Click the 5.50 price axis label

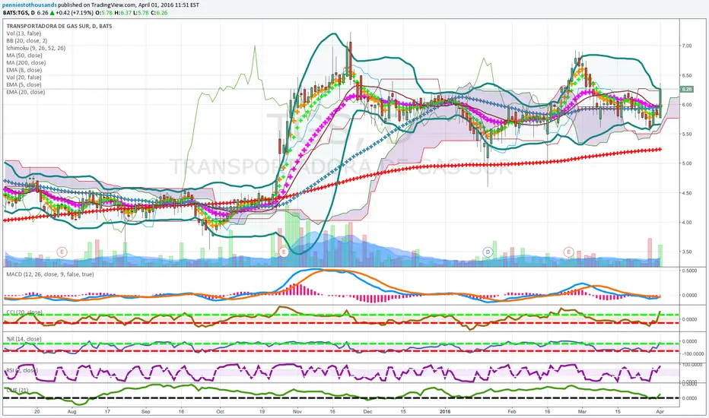pos(686,135)
